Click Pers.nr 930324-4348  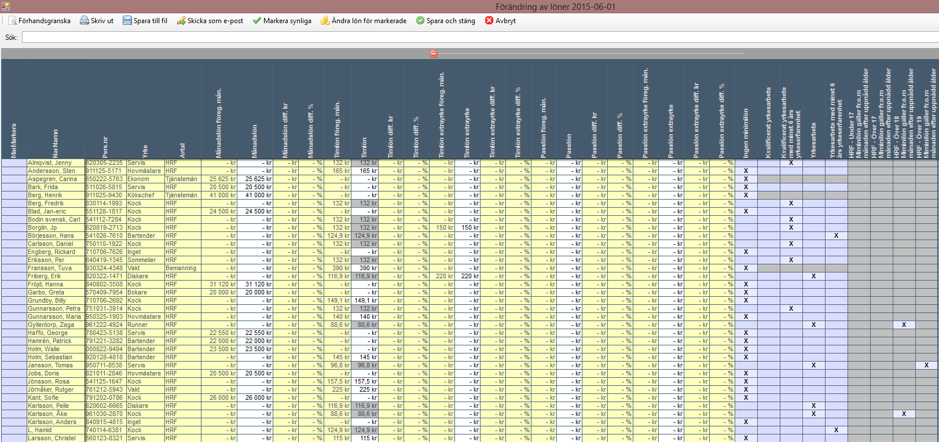click(x=104, y=268)
